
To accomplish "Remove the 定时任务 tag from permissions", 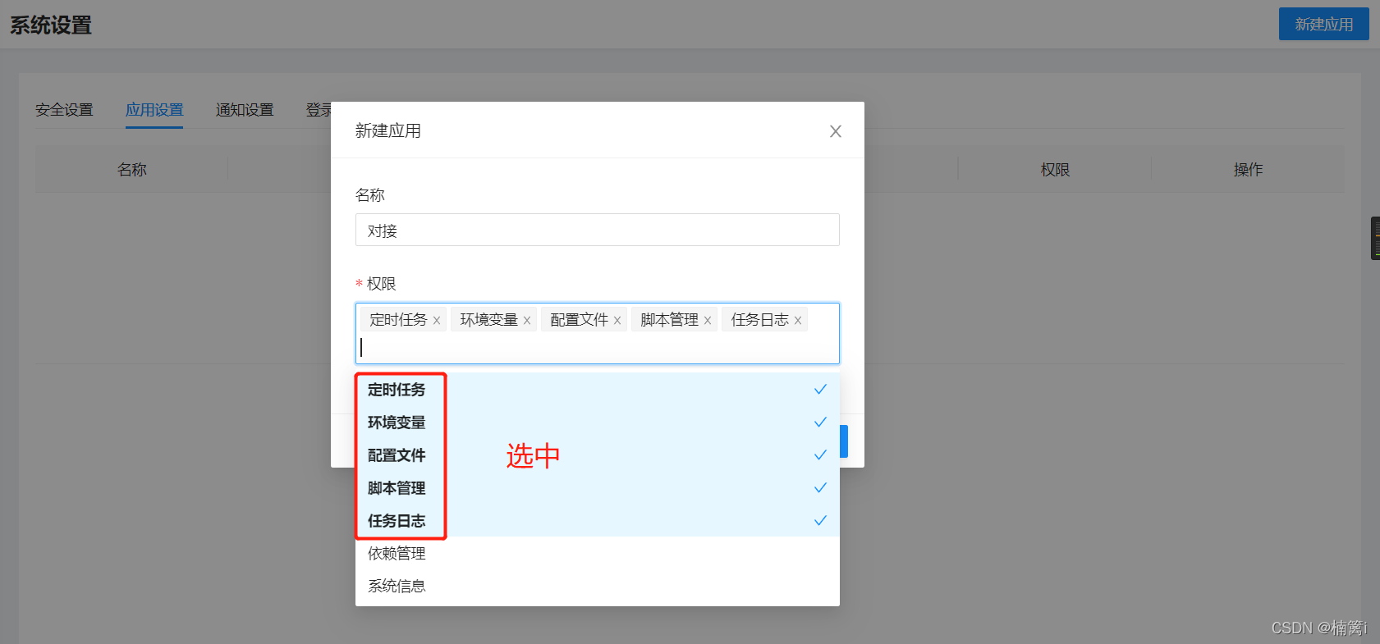I will [x=437, y=321].
